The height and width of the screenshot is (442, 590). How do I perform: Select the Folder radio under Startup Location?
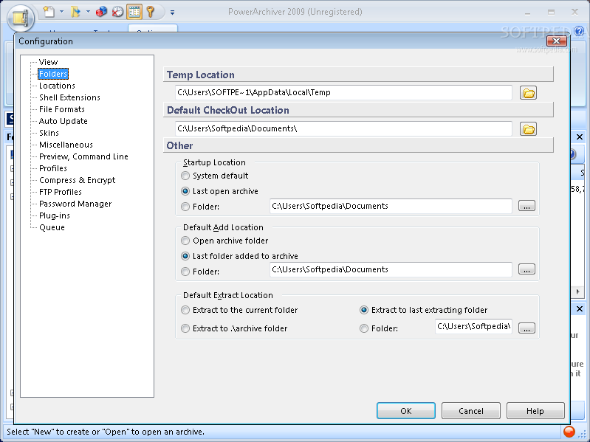pos(200,207)
